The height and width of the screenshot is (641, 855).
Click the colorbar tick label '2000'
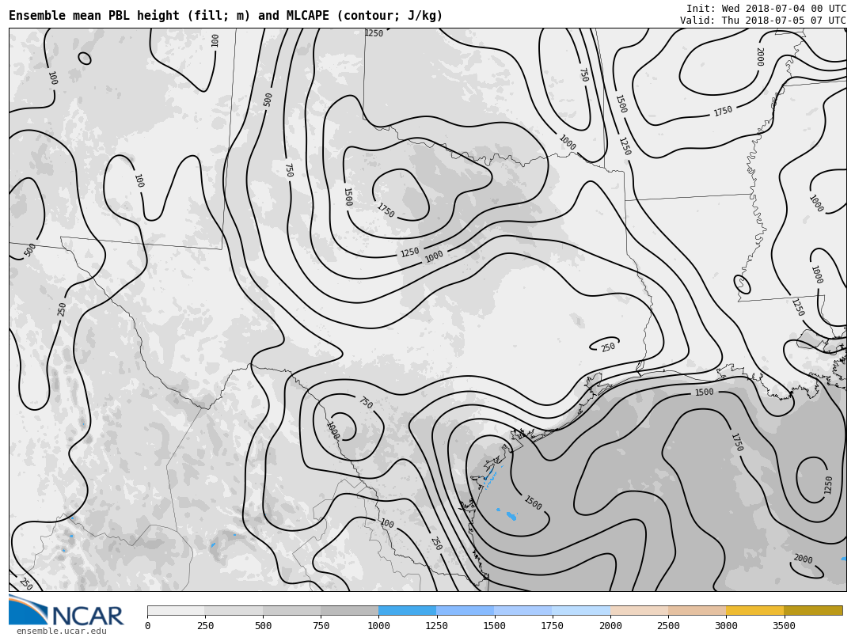pos(610,626)
